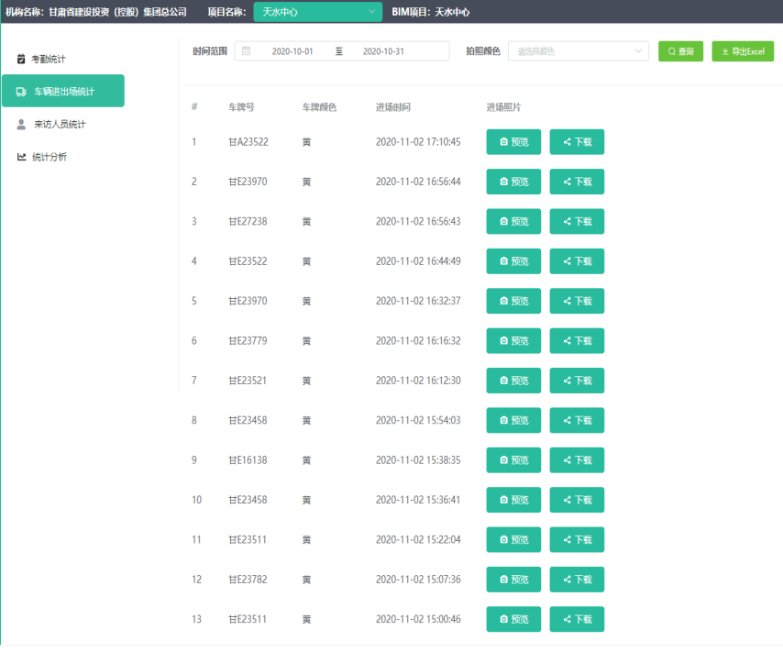Download photo for row 1 甘A23522

577,142
